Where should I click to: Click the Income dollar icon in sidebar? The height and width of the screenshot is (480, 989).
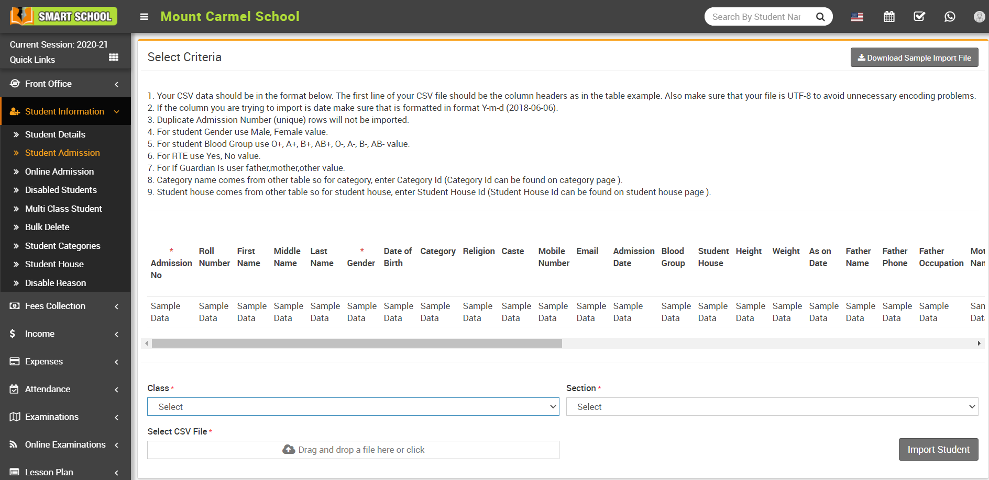point(13,334)
